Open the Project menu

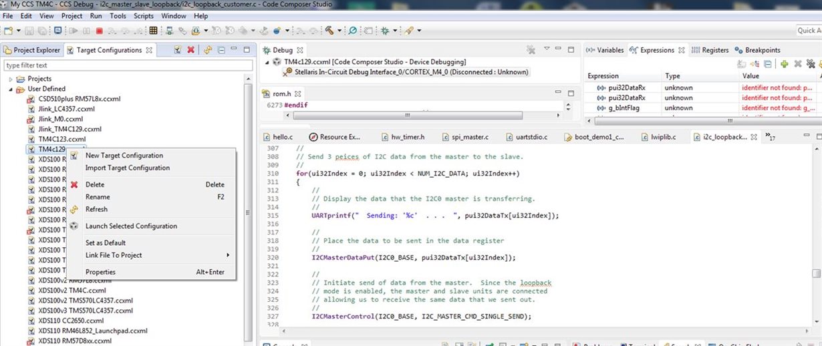point(72,15)
